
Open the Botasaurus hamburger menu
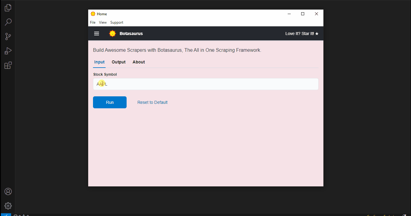pos(96,34)
